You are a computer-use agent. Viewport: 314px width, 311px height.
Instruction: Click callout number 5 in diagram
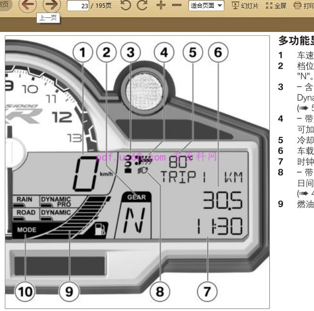193,52
